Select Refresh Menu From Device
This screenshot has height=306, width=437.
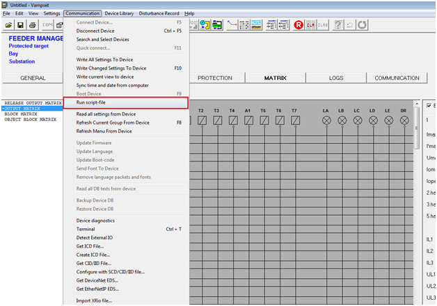tap(126, 131)
